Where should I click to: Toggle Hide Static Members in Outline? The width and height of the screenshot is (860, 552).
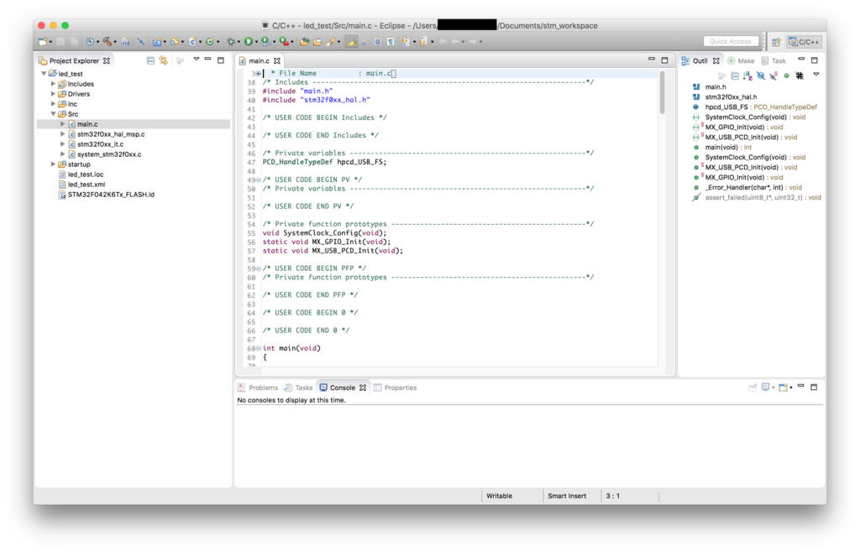pos(773,76)
